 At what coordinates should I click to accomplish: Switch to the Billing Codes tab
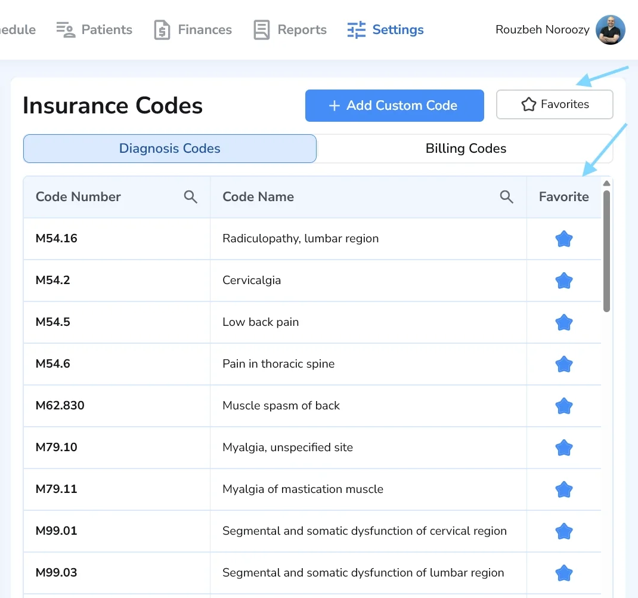pos(466,148)
